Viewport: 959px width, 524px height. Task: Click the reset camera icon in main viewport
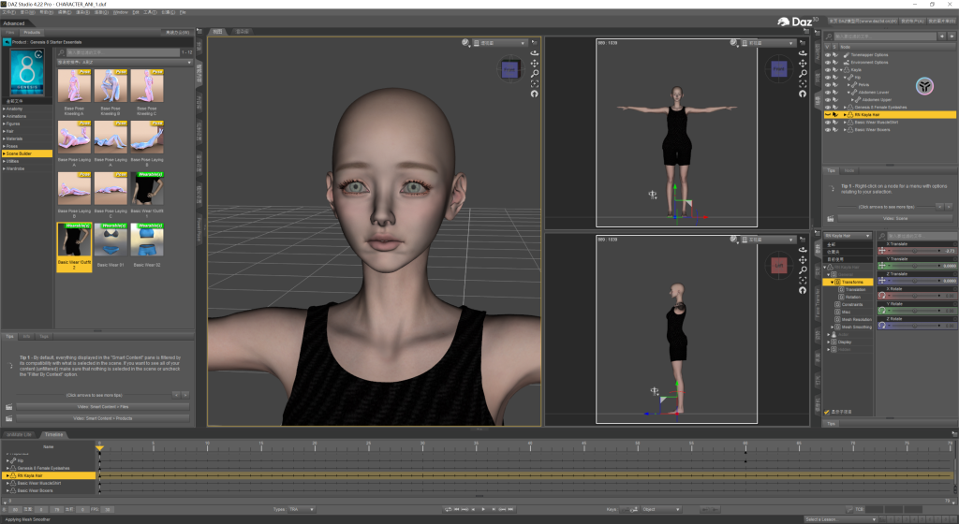coord(535,94)
